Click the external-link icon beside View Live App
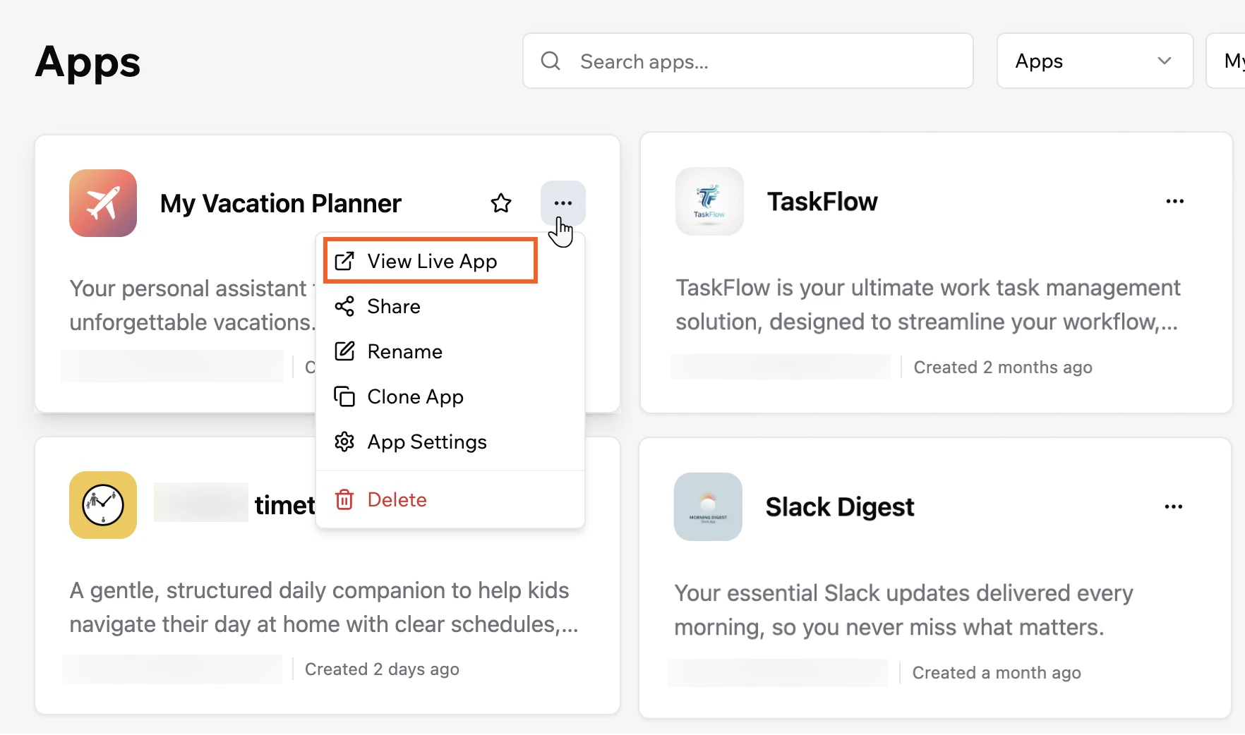Viewport: 1245px width, 735px height. pos(344,261)
